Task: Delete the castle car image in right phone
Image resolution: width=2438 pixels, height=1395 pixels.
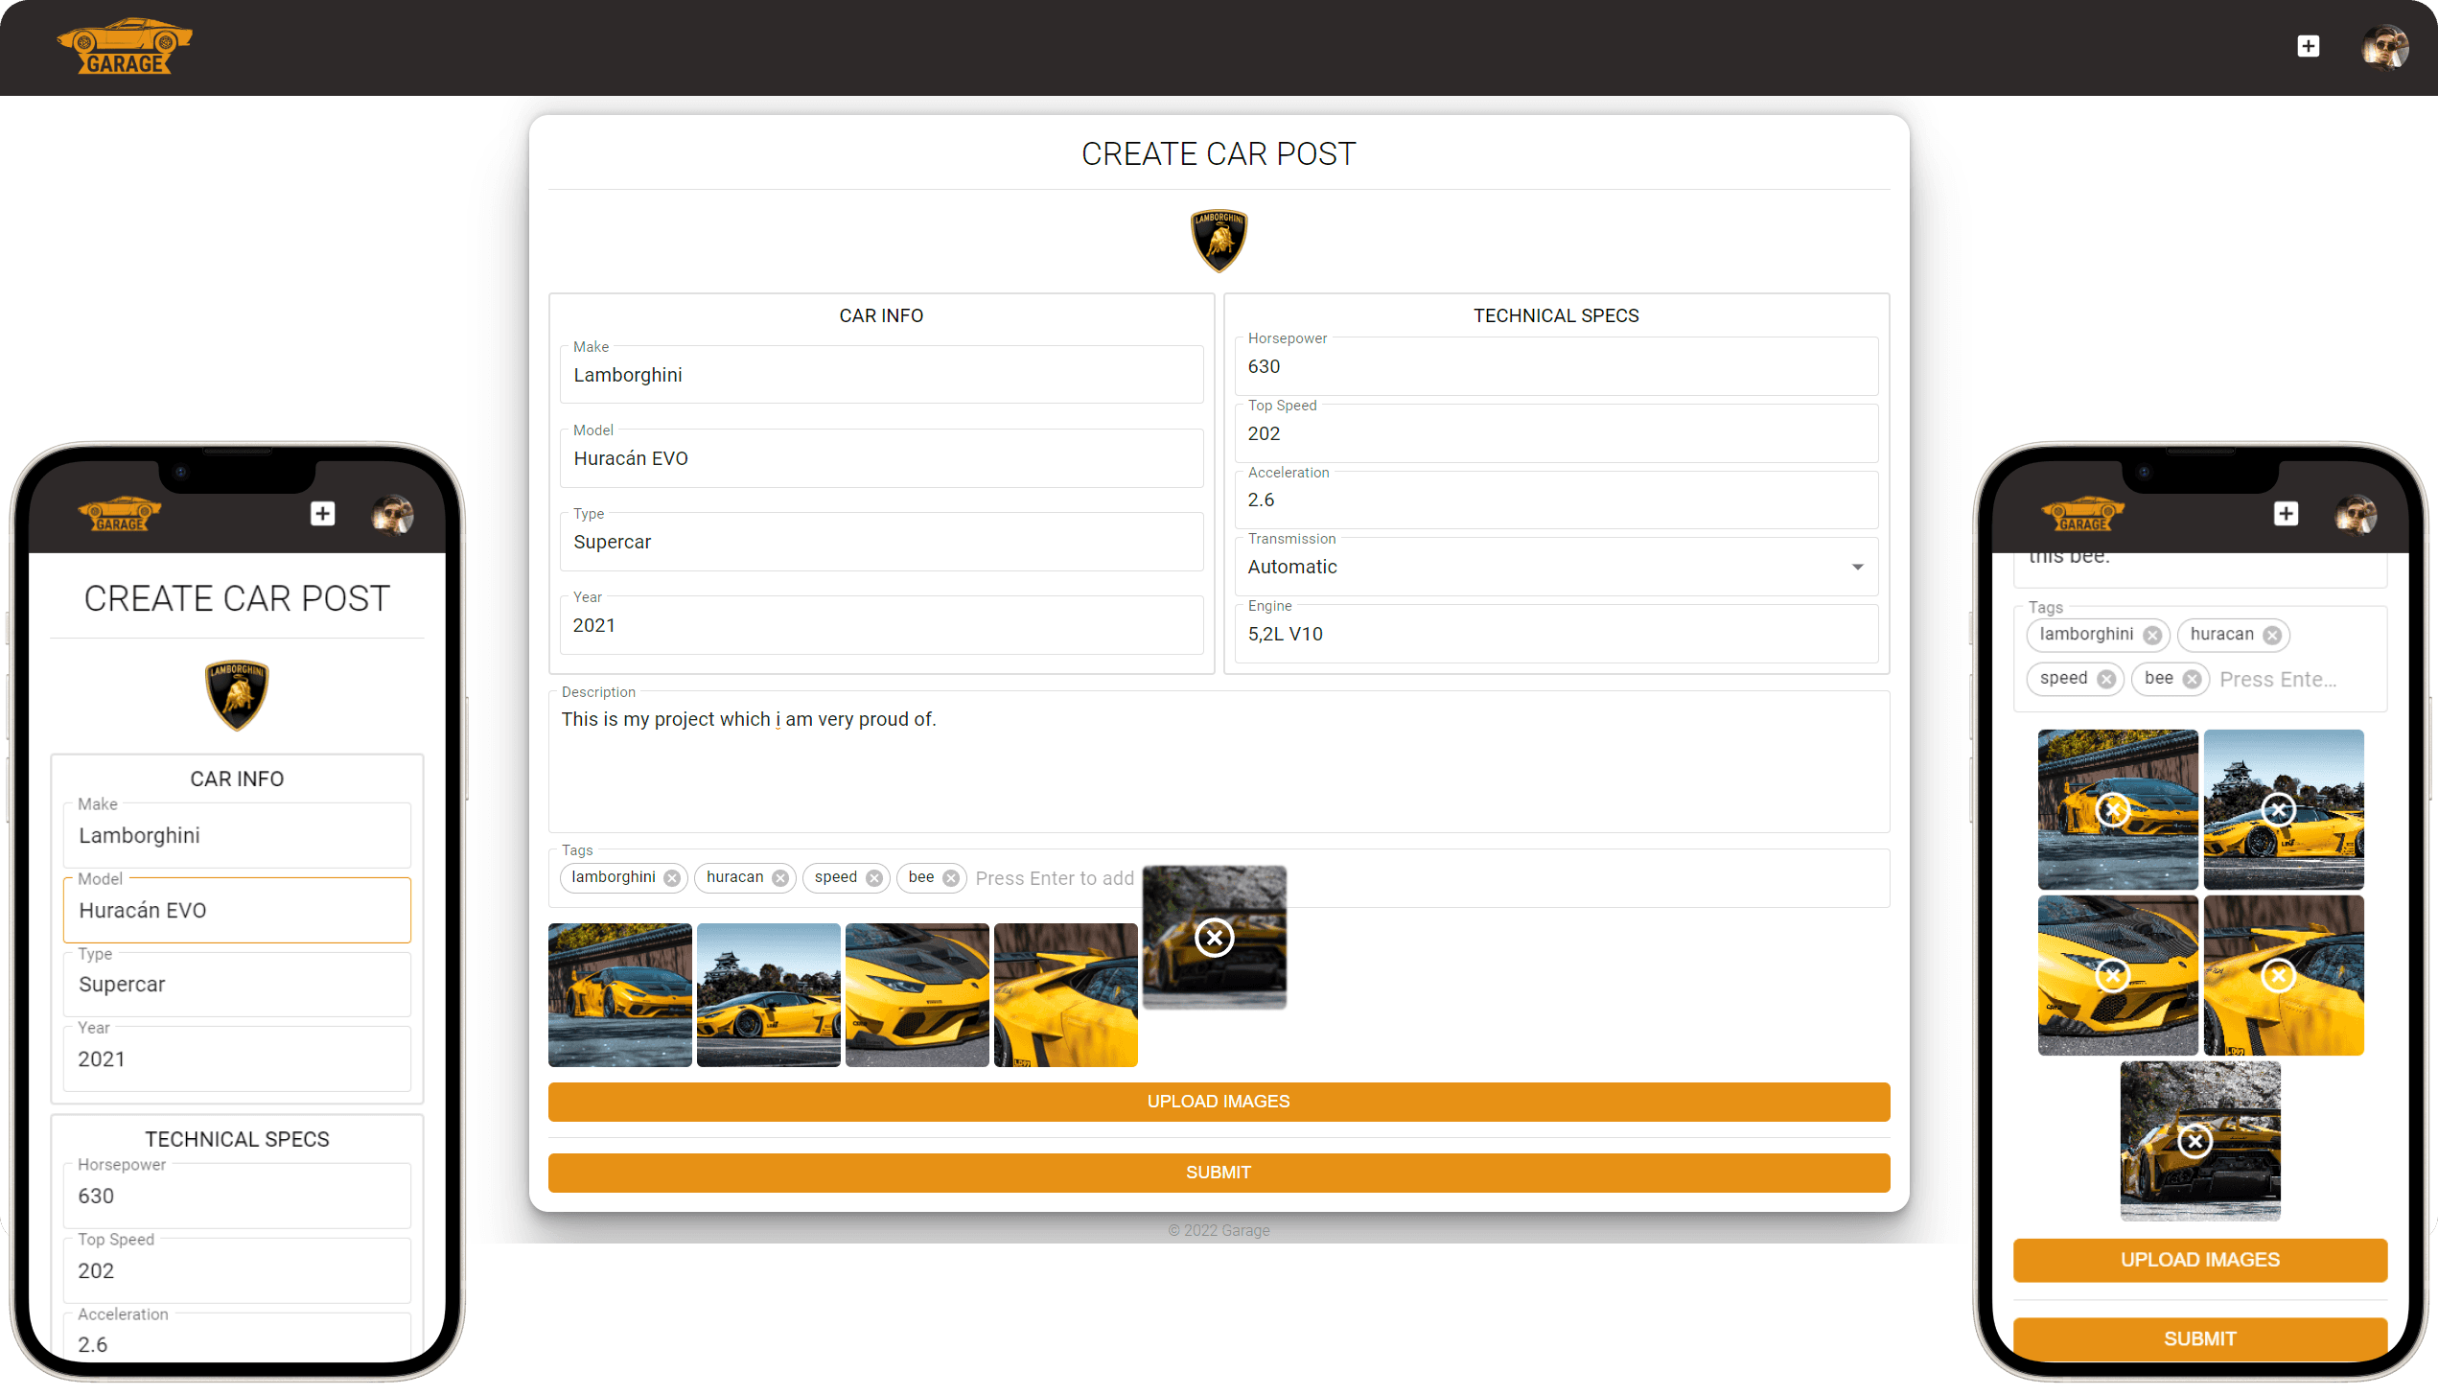Action: [x=2279, y=811]
